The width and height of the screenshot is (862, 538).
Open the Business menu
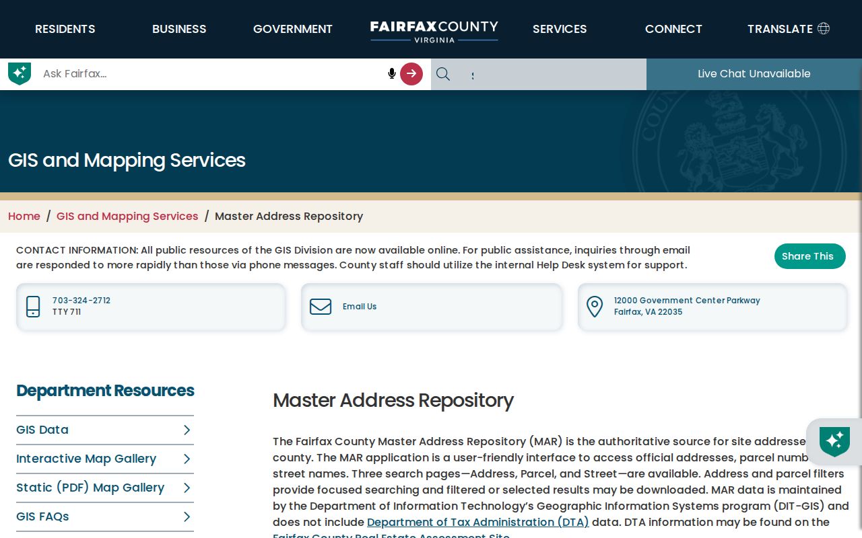(179, 29)
